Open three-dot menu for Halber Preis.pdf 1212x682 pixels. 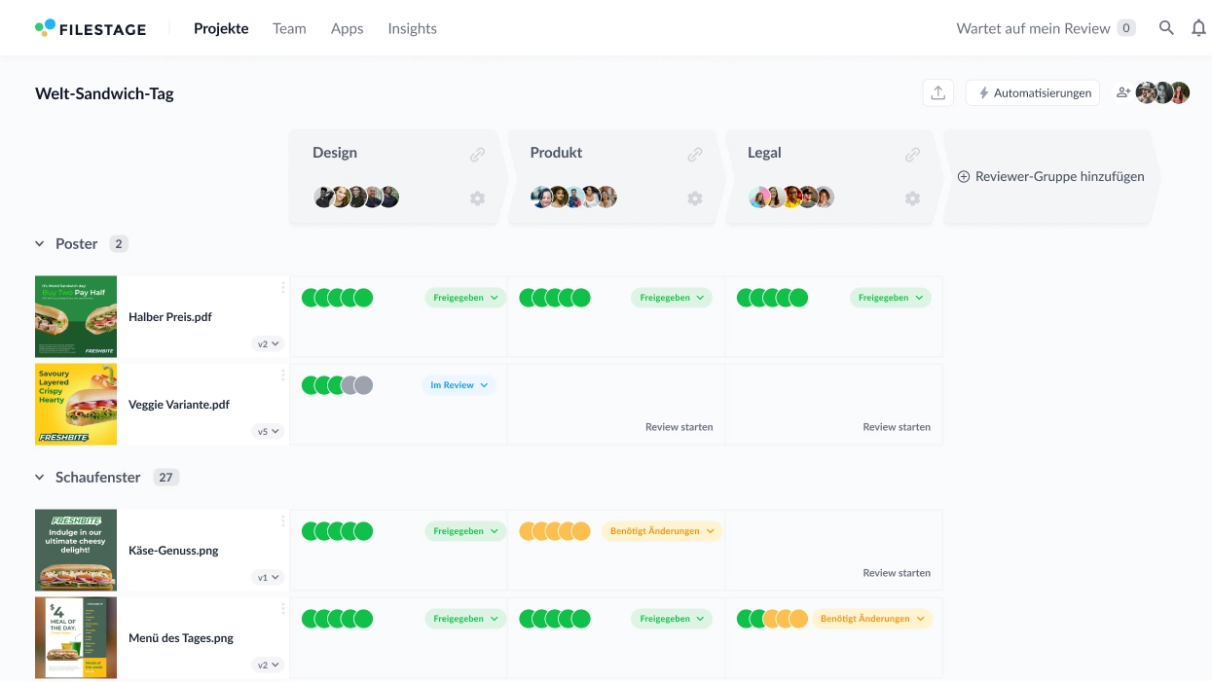(283, 287)
